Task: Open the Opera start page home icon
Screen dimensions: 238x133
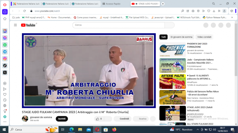Action: pos(5,12)
